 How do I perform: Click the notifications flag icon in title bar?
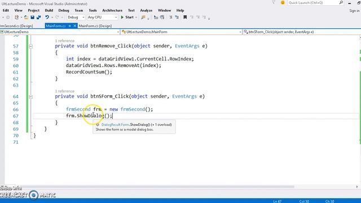[273, 2]
